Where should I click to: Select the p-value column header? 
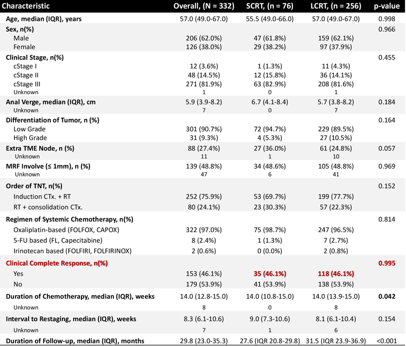(x=386, y=6)
